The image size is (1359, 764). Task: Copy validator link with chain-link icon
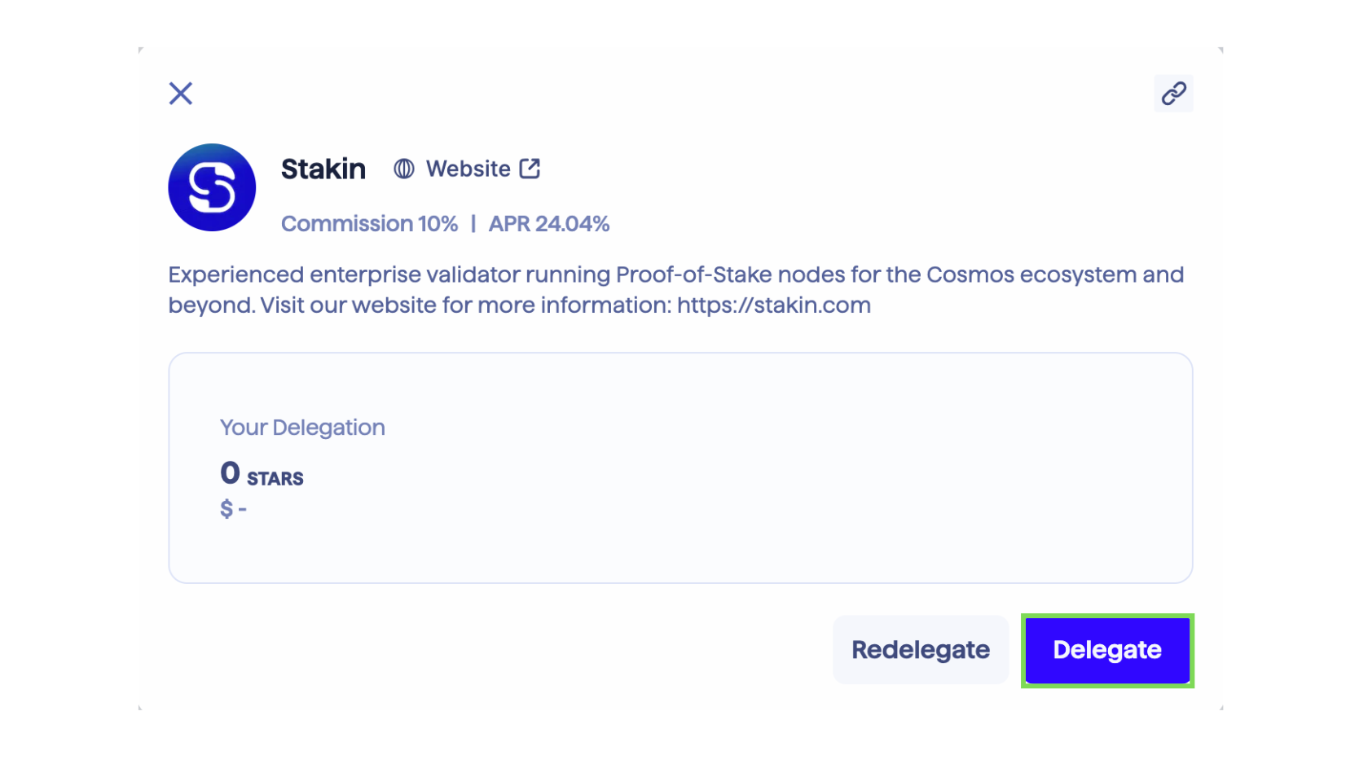(x=1173, y=94)
